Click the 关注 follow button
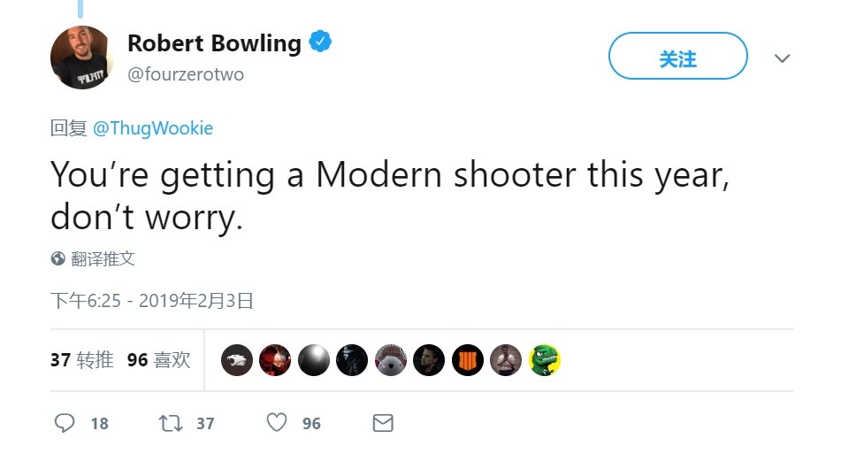Viewport: 841px width, 469px height. click(x=677, y=58)
